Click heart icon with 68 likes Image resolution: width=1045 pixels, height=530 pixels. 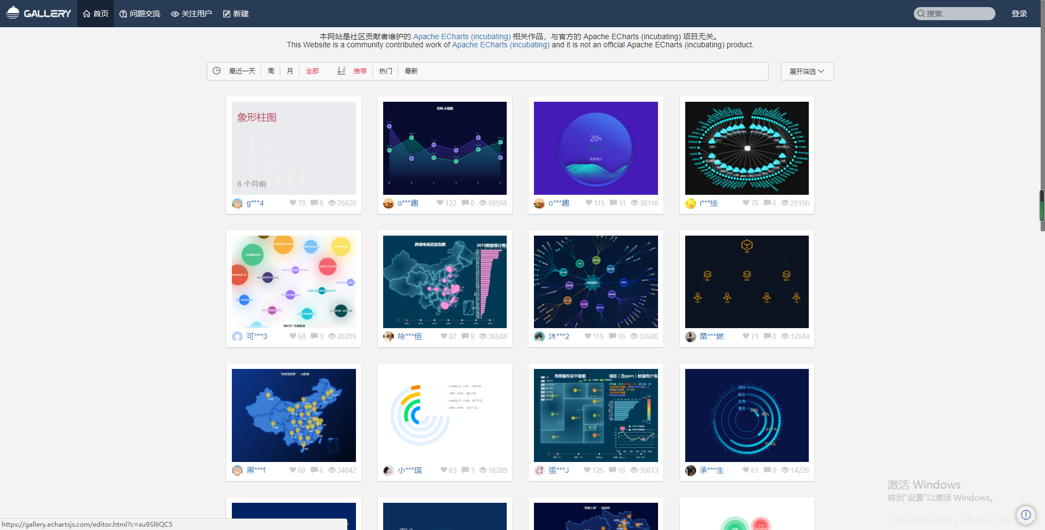pos(293,336)
